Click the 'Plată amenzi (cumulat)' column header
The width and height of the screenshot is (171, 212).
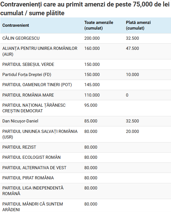pyautogui.click(x=138, y=25)
